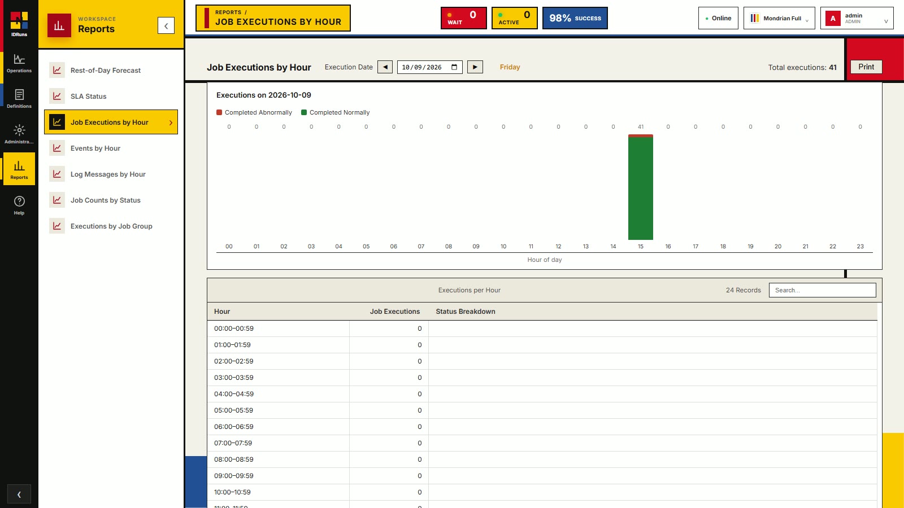This screenshot has width=904, height=508.
Task: Open the Definitions section
Action: [x=19, y=99]
